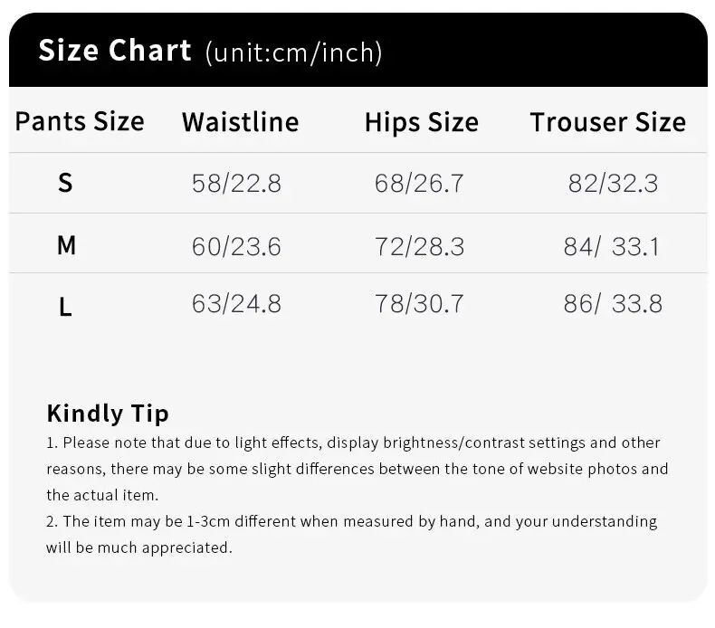This screenshot has height=628, width=715.
Task: Click waistline value 60/23.6
Action: [236, 247]
